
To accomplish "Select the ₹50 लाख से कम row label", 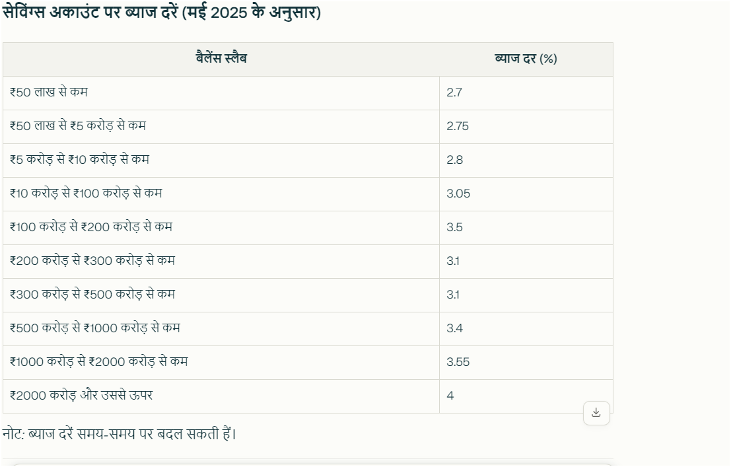I will 49,92.
